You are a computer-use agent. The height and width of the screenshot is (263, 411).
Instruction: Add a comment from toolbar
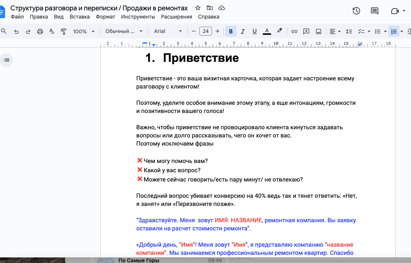[306, 31]
